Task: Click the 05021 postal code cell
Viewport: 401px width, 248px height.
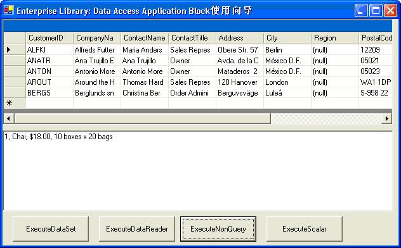Action: 376,60
